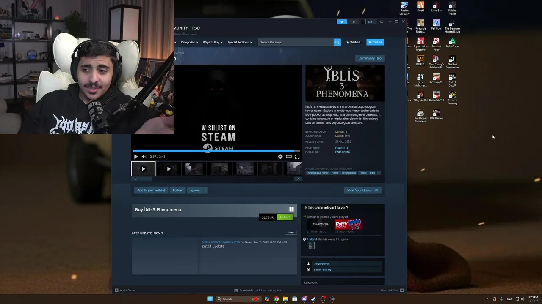Image resolution: width=542 pixels, height=304 pixels.
Task: Open Steam announcements megaphone icon
Action: point(342,22)
